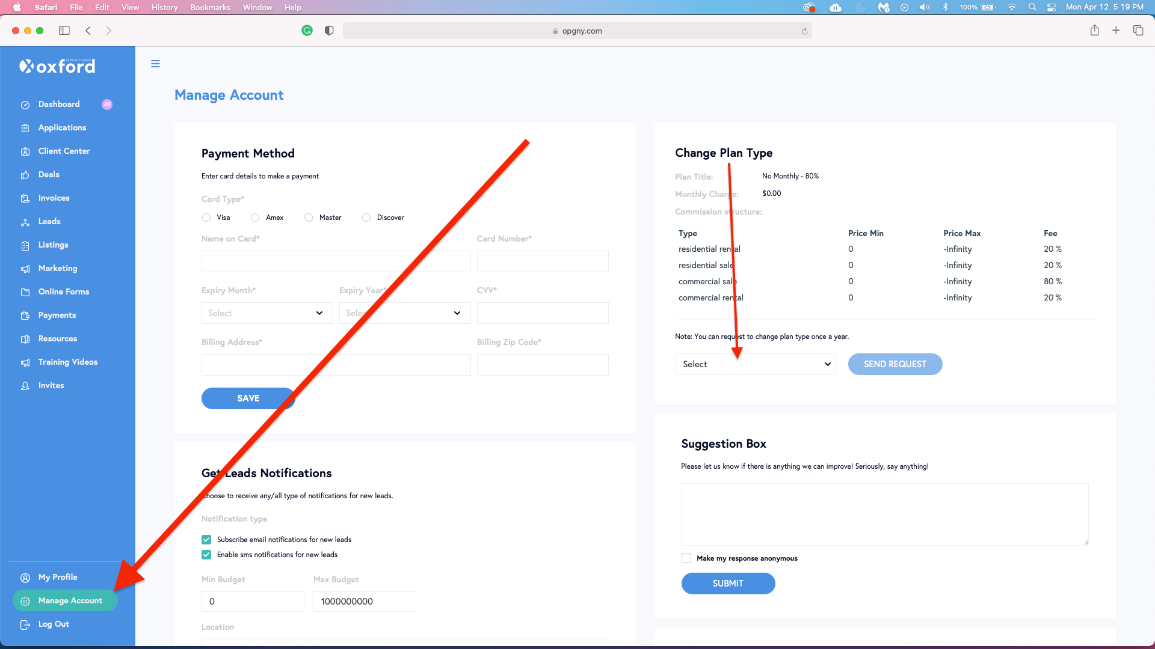Click the Safari page reload icon
This screenshot has height=649, width=1155.
tap(804, 31)
